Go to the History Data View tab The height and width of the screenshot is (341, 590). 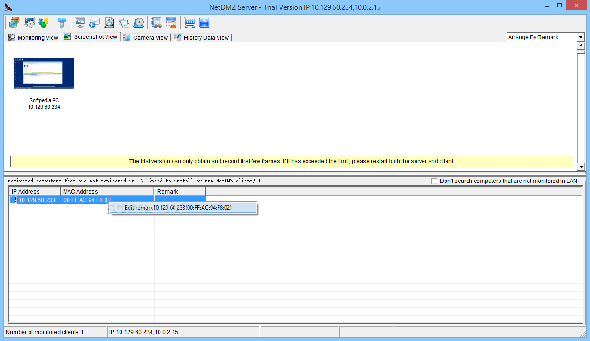coord(202,37)
